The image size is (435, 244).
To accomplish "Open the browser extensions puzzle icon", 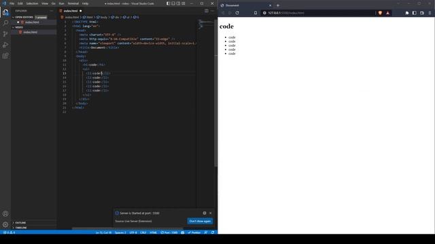I will (x=407, y=13).
